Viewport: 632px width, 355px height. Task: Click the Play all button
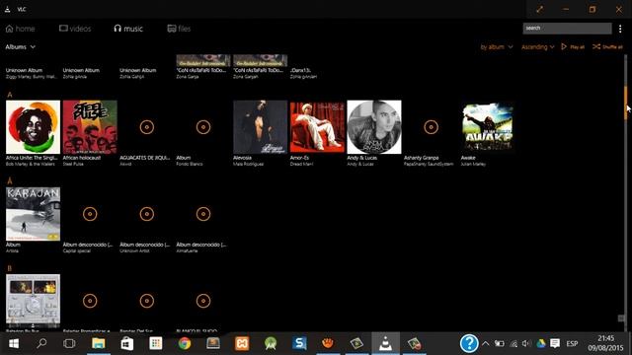[573, 47]
